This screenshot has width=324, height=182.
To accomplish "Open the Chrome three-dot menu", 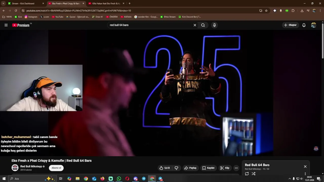I will pos(320,11).
